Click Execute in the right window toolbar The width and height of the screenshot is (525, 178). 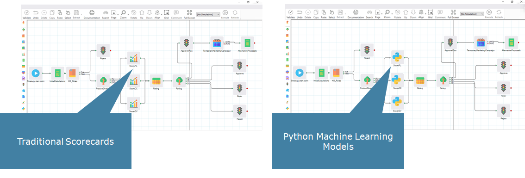489,14
